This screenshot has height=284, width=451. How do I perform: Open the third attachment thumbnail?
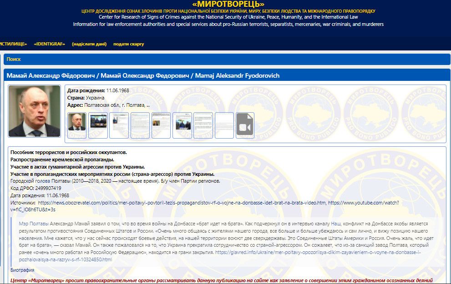119,125
